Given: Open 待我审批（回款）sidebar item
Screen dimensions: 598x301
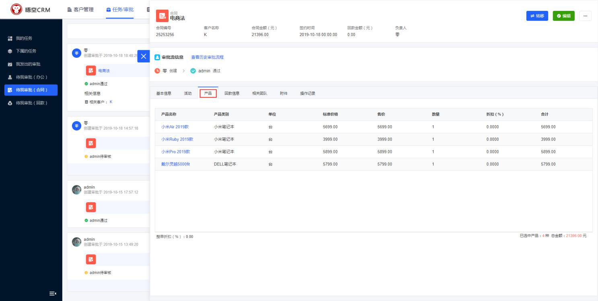Looking at the screenshot, I should point(31,103).
